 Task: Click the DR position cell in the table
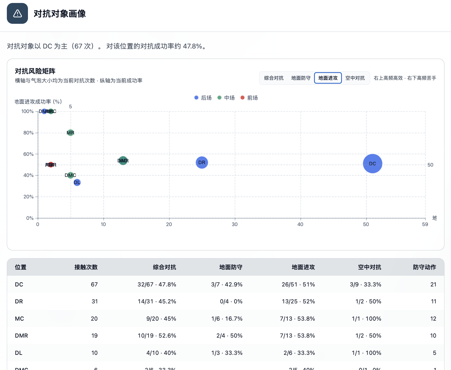(x=19, y=301)
